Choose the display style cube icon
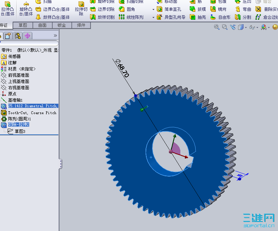This screenshot has width=278, height=231. pos(241,27)
